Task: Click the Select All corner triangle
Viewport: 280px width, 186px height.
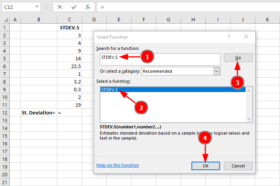Action: tap(5, 19)
